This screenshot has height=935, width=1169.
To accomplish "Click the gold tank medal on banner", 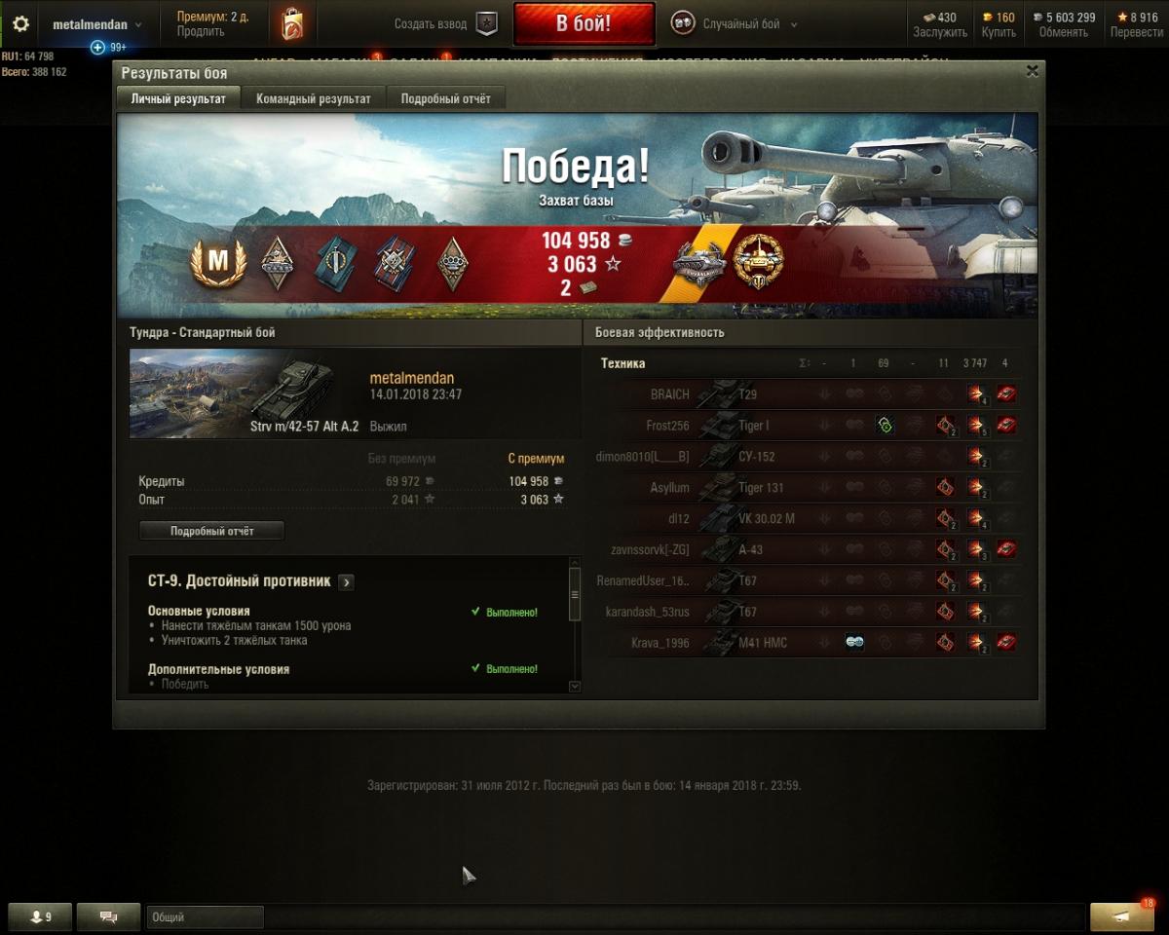I will click(x=757, y=261).
